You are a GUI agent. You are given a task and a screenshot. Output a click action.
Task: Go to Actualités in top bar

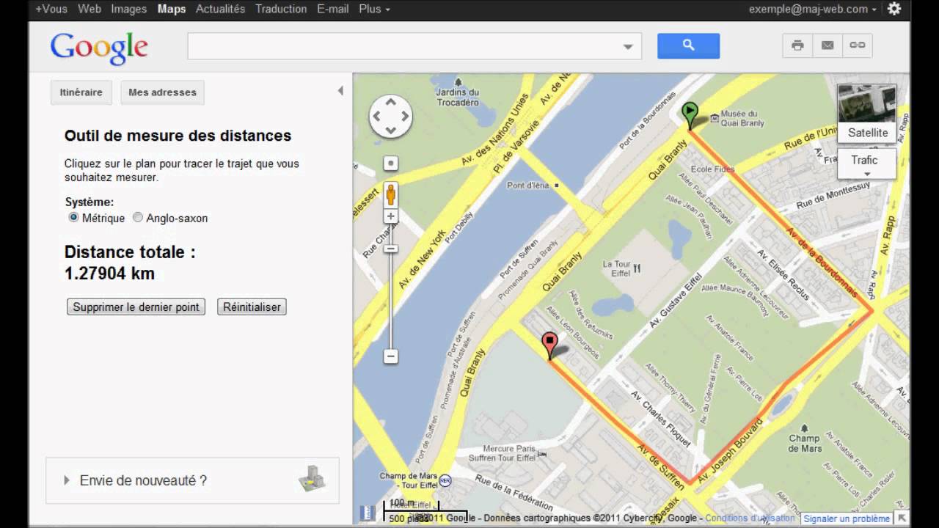tap(220, 9)
